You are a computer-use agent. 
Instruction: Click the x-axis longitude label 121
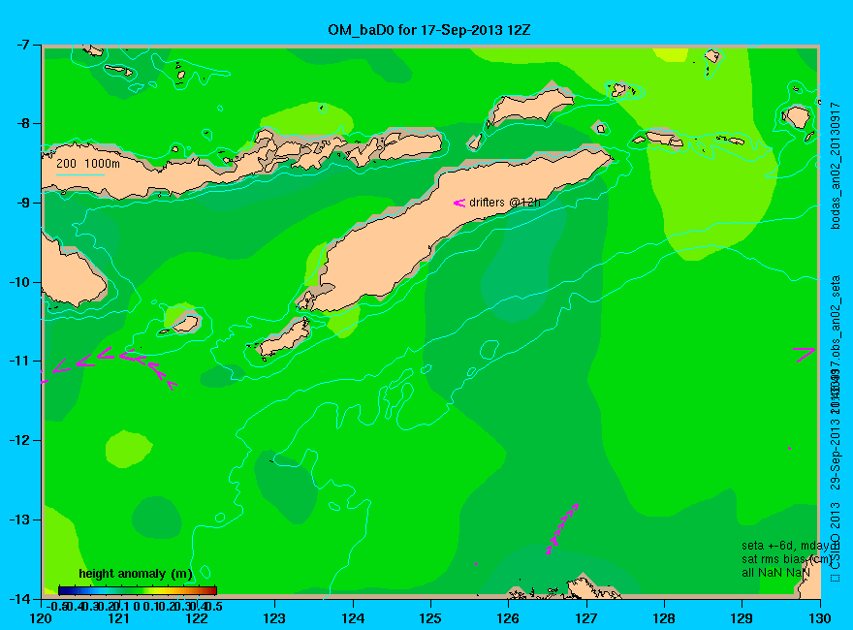tap(119, 618)
